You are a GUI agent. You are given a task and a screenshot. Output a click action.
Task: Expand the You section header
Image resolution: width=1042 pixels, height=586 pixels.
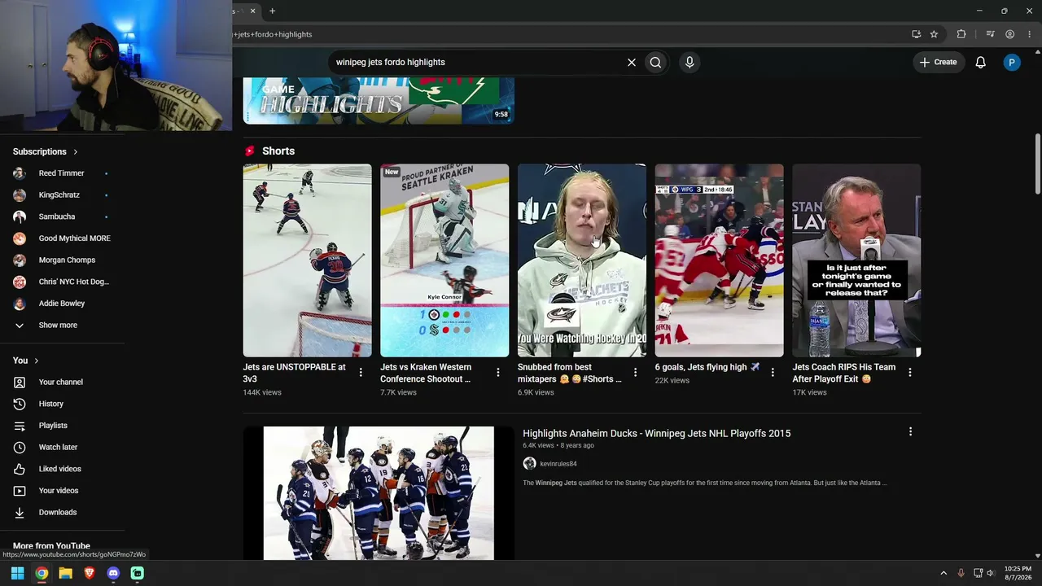[25, 361]
